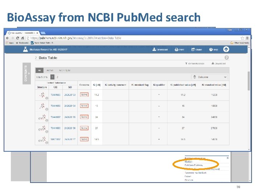Click the browser forward arrow
This screenshot has height=196, width=261.
(12, 38)
